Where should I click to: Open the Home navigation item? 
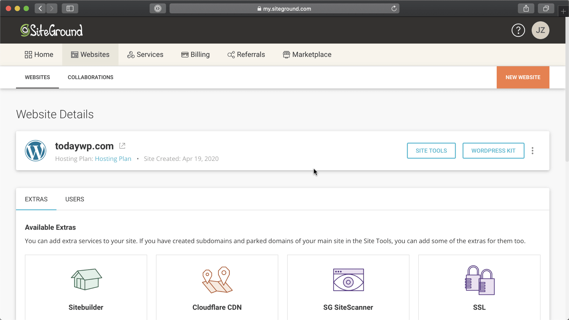pos(39,55)
